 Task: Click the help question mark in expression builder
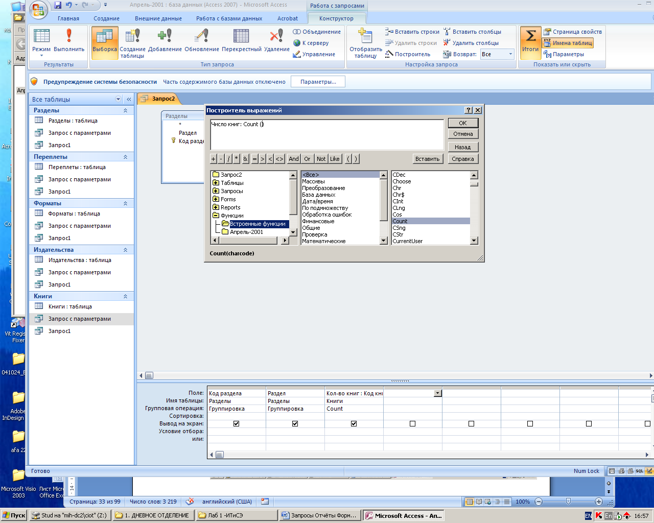(x=469, y=110)
